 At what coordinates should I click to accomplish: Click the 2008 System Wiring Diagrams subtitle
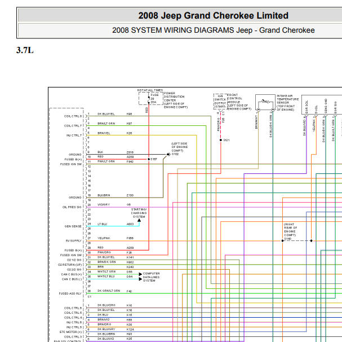[x=214, y=30]
